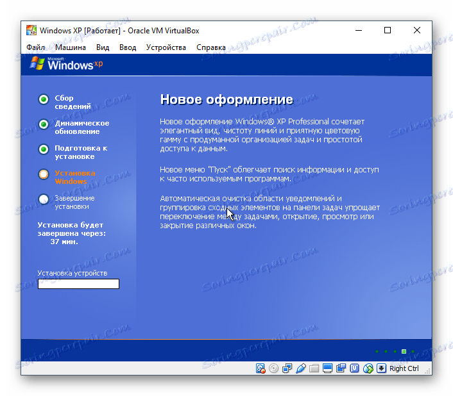Click the window resize grip corner
The height and width of the screenshot is (396, 453).
tap(427, 371)
